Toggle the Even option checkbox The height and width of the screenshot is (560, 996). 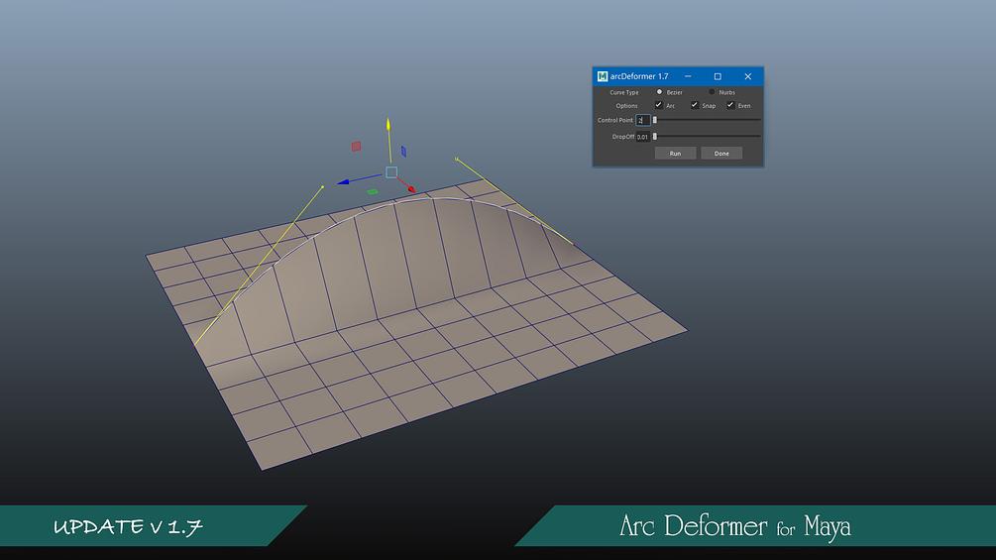click(730, 105)
